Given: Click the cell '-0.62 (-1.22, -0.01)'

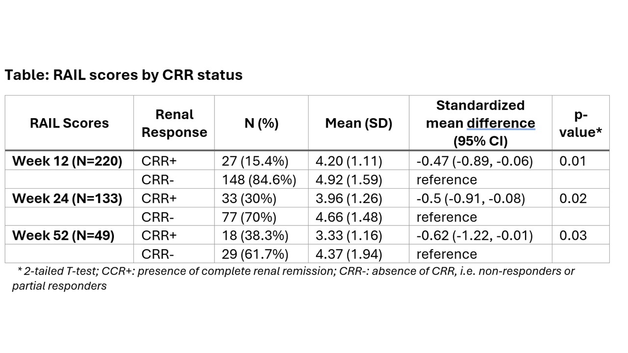Looking at the screenshot, I should tap(474, 235).
